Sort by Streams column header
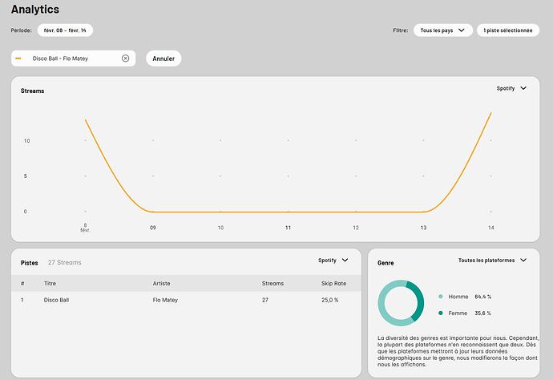Image resolution: width=553 pixels, height=380 pixels. tap(272, 284)
